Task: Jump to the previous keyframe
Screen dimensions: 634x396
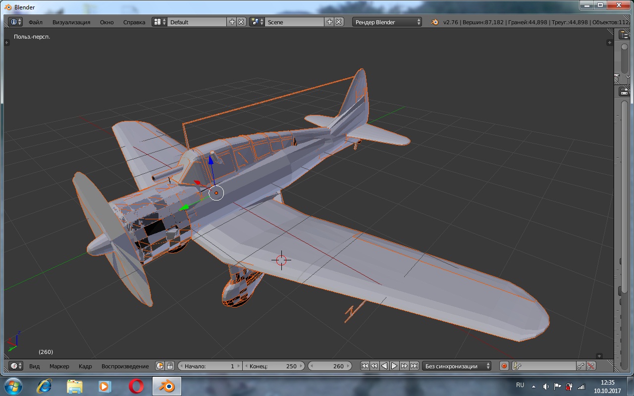Action: (374, 366)
